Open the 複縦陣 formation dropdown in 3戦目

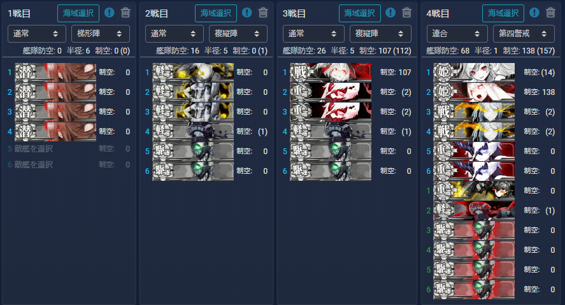point(380,34)
